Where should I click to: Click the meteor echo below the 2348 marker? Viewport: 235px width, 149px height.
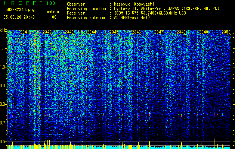click(x=182, y=115)
